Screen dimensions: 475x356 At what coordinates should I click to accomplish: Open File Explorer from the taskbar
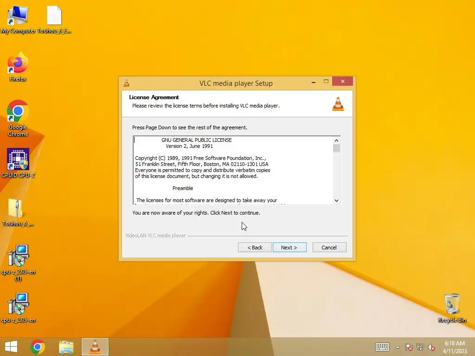coord(66,347)
